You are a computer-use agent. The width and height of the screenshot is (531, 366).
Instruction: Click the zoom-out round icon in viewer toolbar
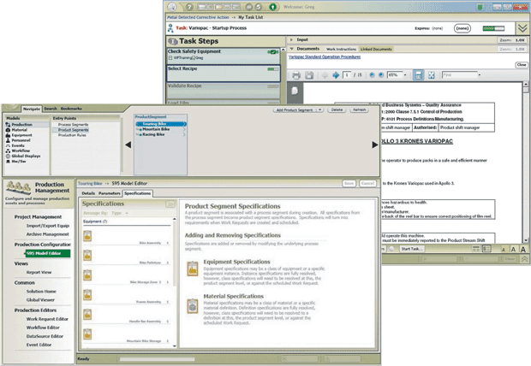click(372, 75)
